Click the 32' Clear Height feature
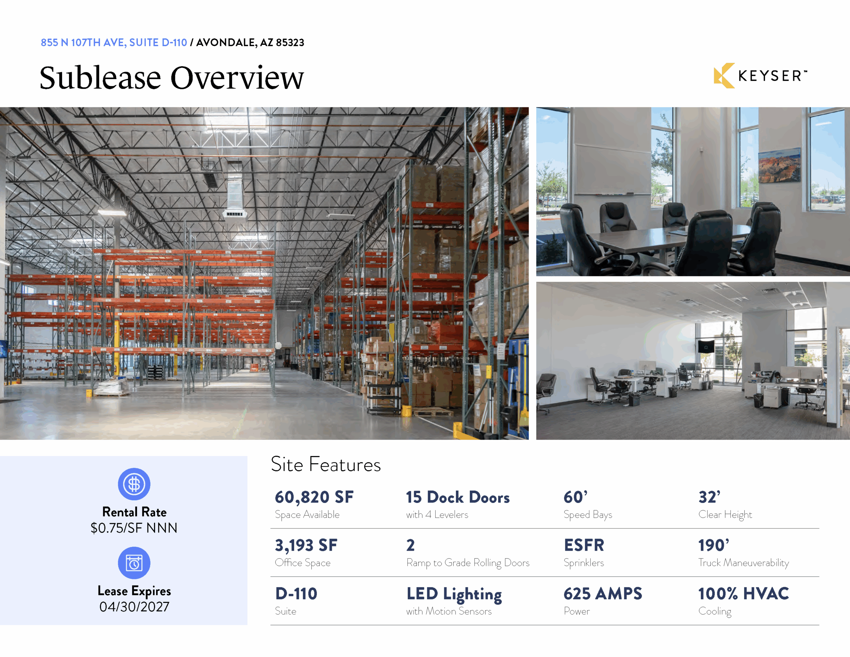Image resolution: width=850 pixels, height=657 pixels. pos(709,497)
